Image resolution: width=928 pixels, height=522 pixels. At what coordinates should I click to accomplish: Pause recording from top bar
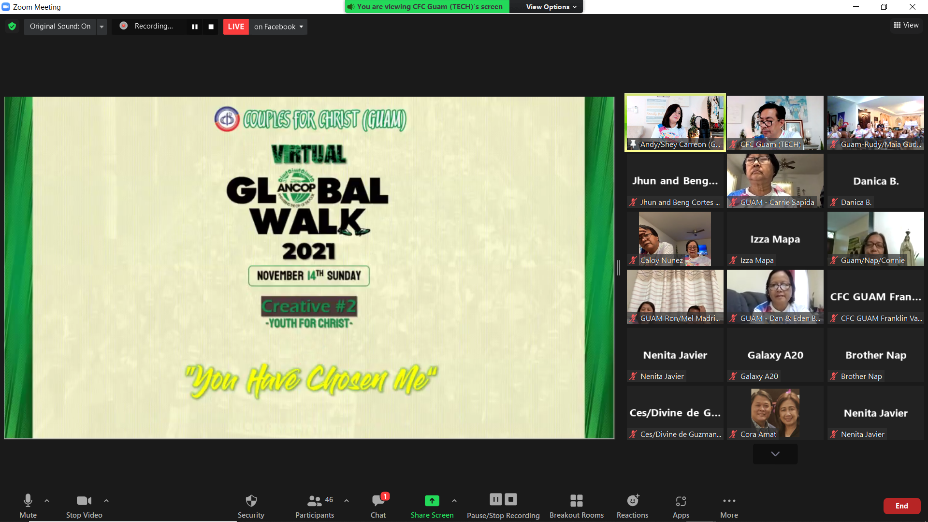(x=195, y=27)
